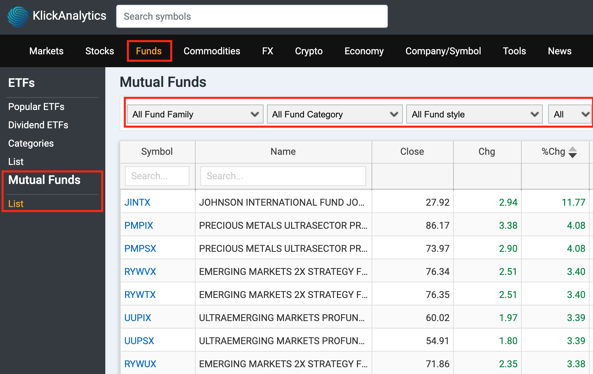Click the Name column search field

click(283, 176)
